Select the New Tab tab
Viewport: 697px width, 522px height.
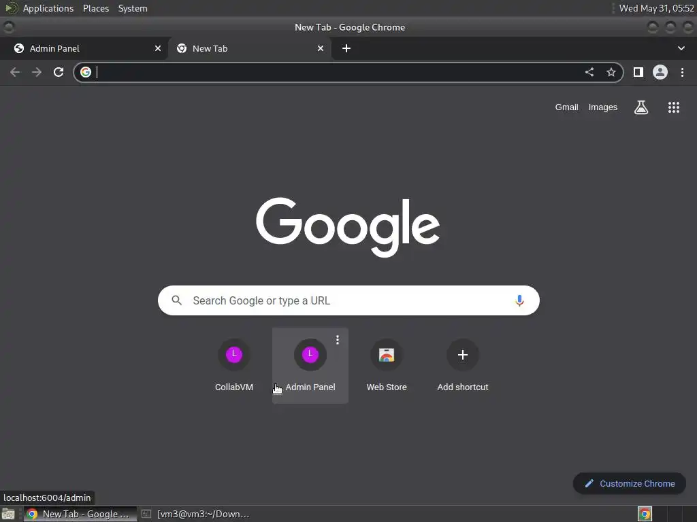[x=249, y=48]
